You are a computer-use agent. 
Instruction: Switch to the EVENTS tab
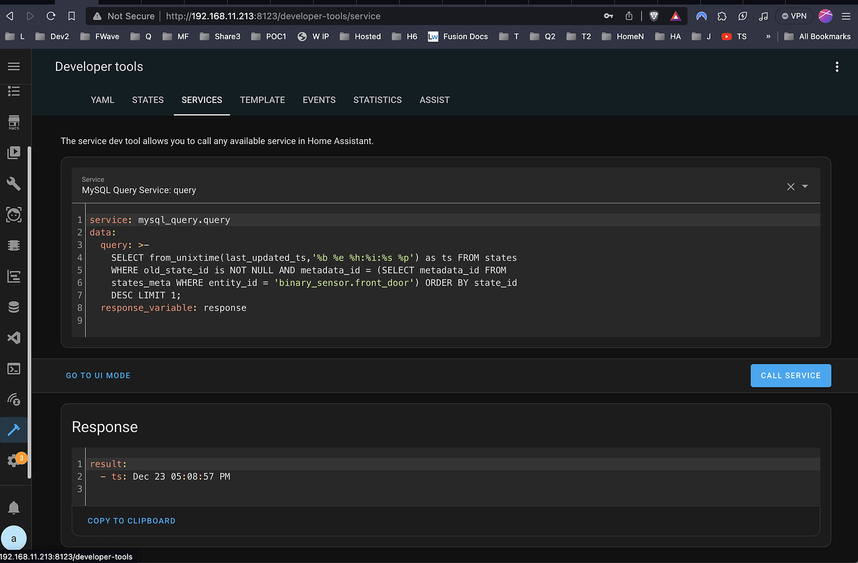[x=319, y=100]
